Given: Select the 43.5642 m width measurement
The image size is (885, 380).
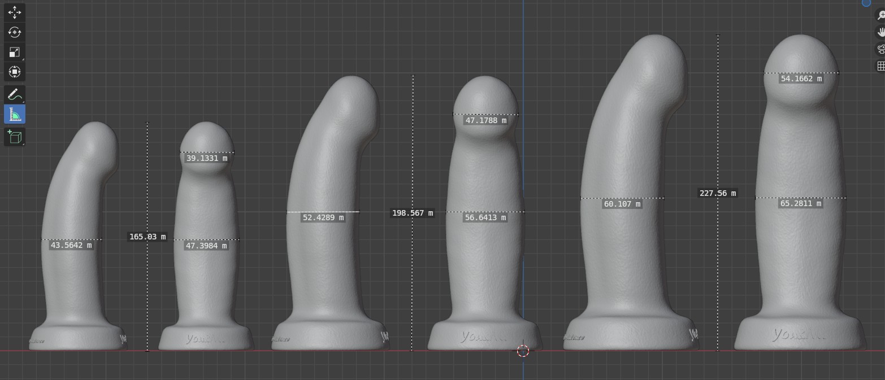Looking at the screenshot, I should [x=71, y=246].
